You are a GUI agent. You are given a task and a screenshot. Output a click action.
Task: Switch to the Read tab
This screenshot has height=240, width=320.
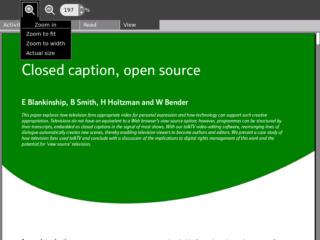click(x=99, y=25)
